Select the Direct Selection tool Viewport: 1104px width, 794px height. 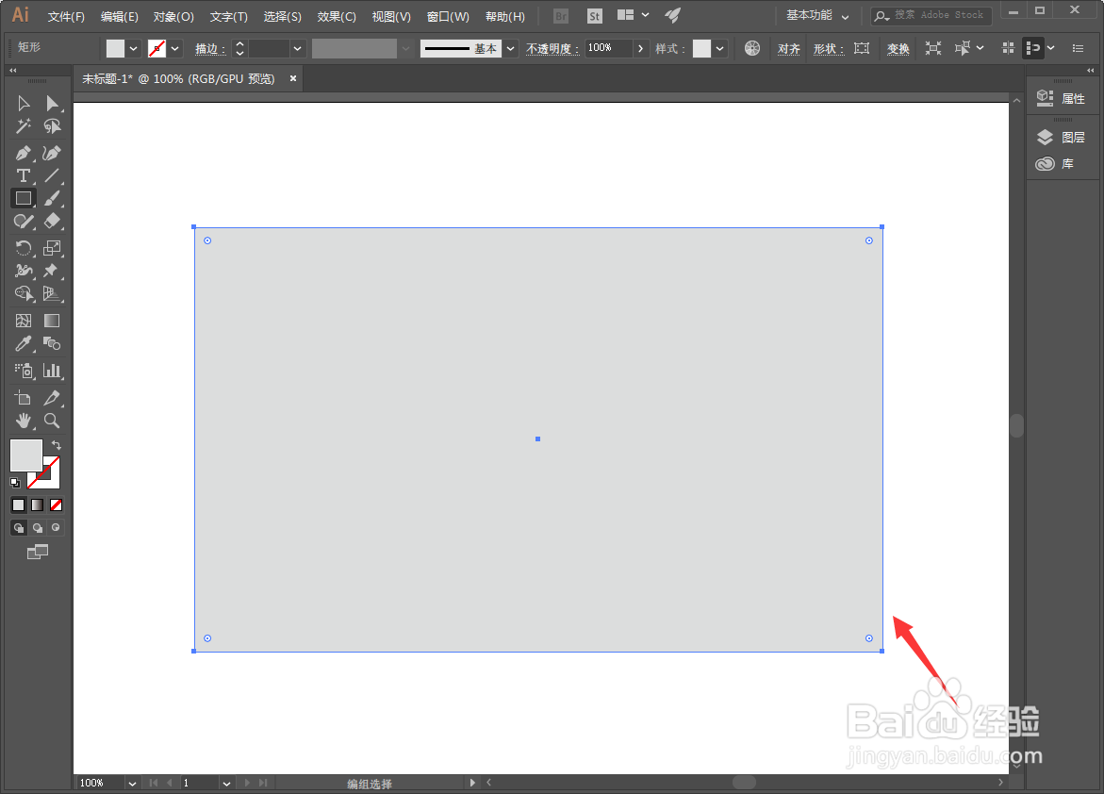click(x=52, y=104)
